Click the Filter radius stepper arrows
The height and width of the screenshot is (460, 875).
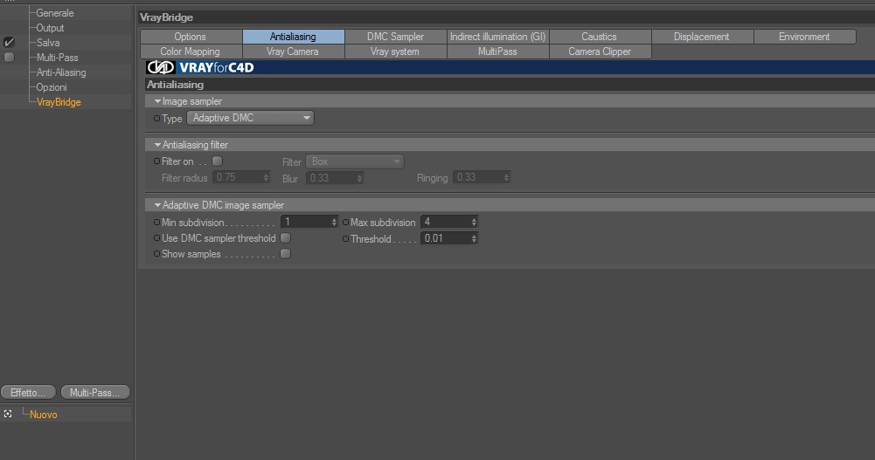267,178
